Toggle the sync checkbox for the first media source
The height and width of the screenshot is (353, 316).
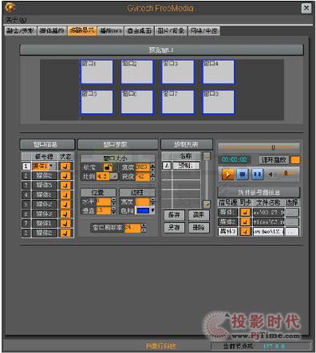click(245, 212)
